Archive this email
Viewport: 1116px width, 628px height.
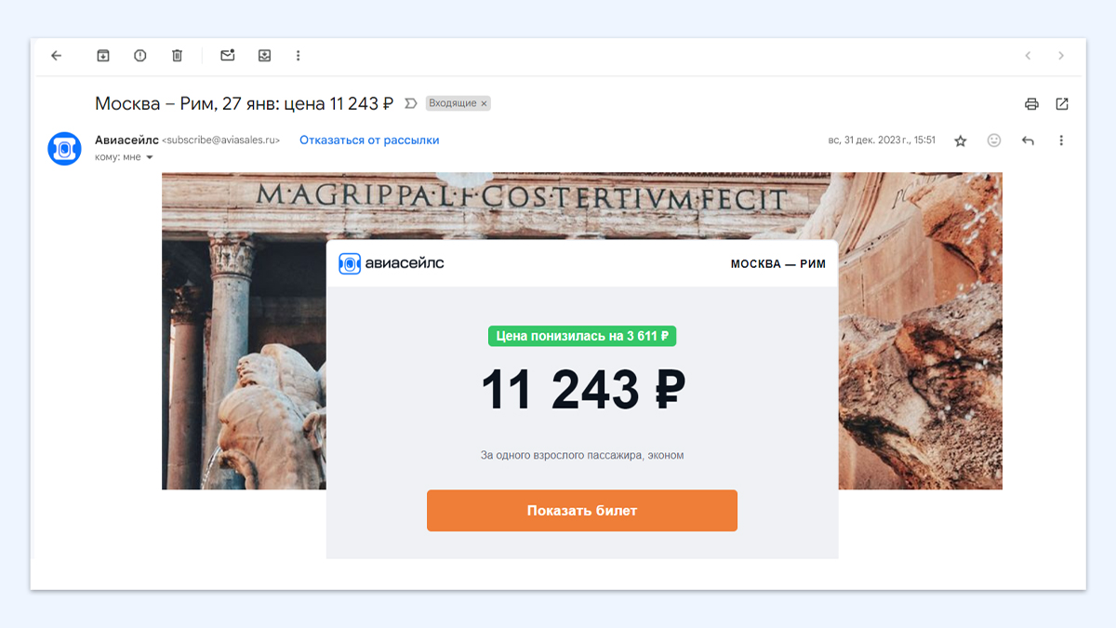pyautogui.click(x=103, y=56)
